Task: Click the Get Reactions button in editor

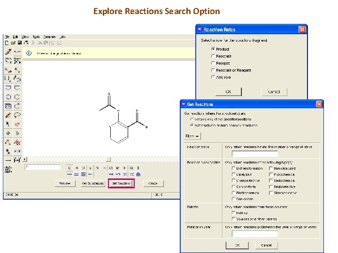Action: [122, 184]
